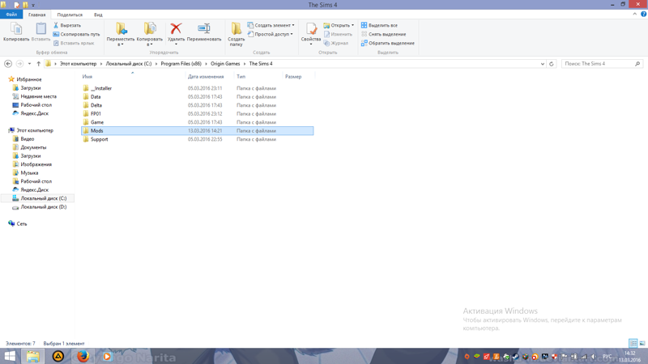Open Музыка in the navigation pane
Image resolution: width=648 pixels, height=364 pixels.
(25, 173)
